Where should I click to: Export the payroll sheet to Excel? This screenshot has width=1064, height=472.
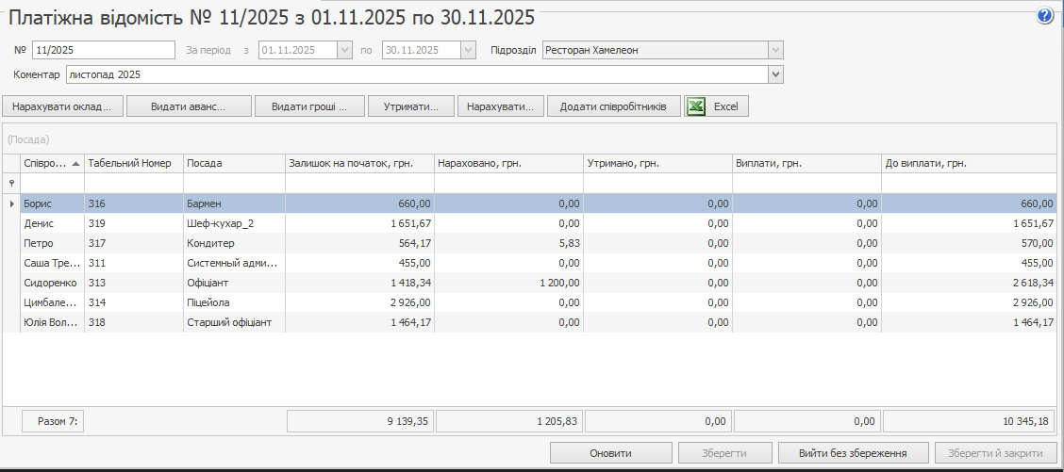click(716, 106)
